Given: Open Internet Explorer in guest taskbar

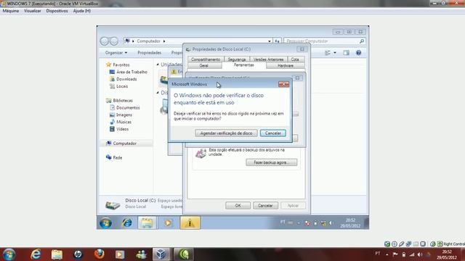Looking at the screenshot, I should tap(127, 223).
